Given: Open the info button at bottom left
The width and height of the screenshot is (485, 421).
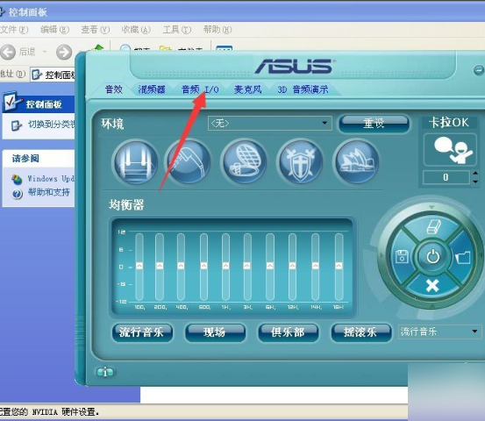Looking at the screenshot, I should click(105, 372).
